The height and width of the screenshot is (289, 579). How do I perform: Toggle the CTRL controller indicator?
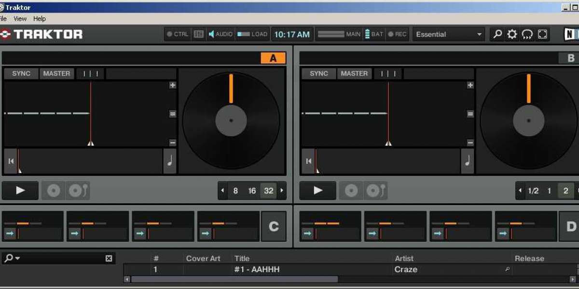178,34
